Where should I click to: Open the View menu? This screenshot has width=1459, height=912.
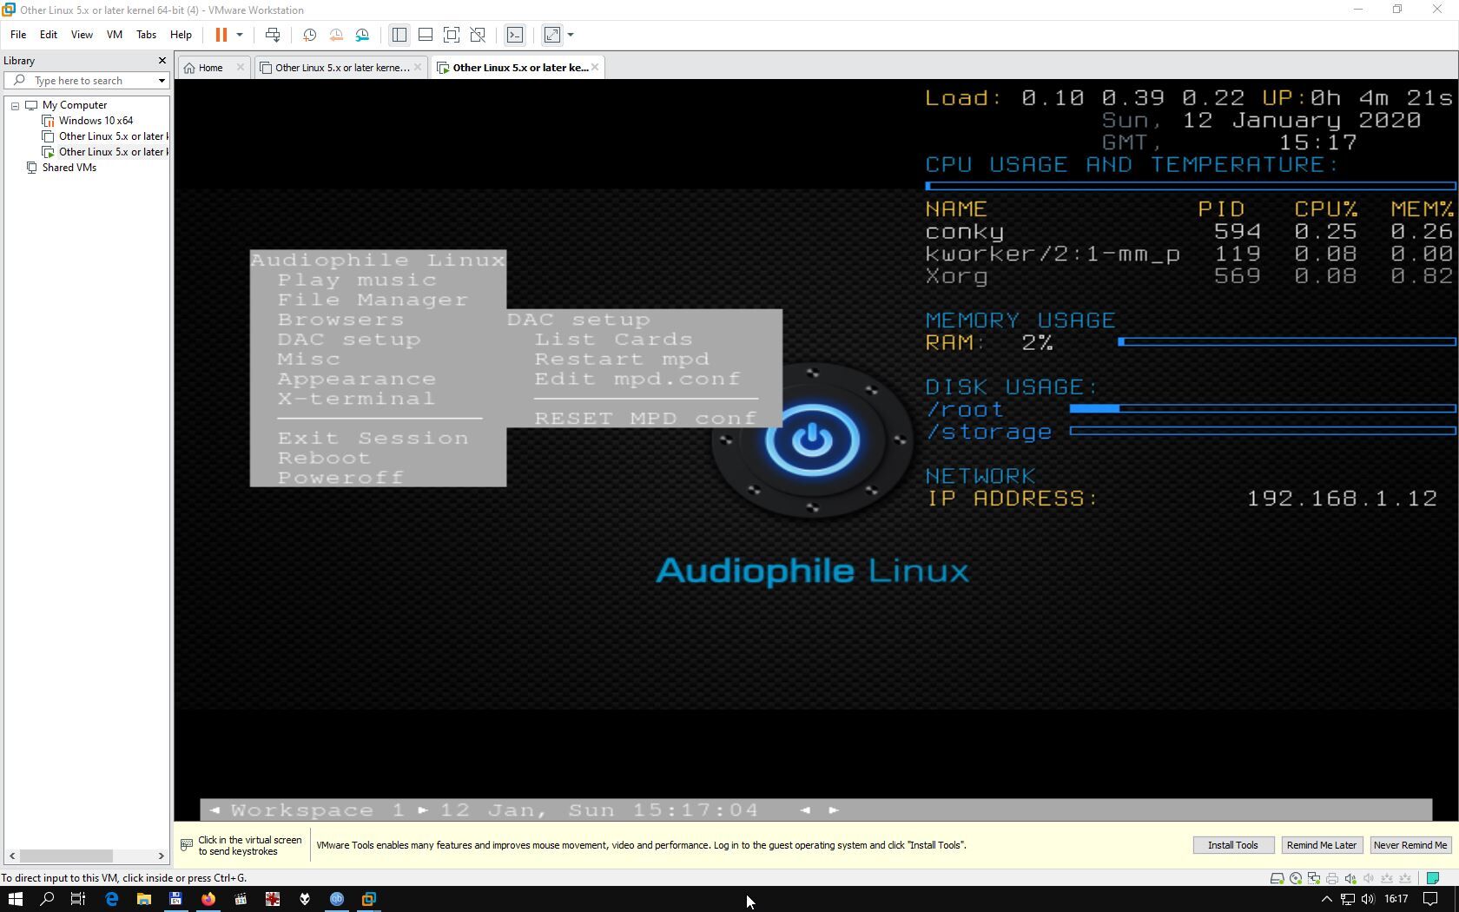click(82, 35)
